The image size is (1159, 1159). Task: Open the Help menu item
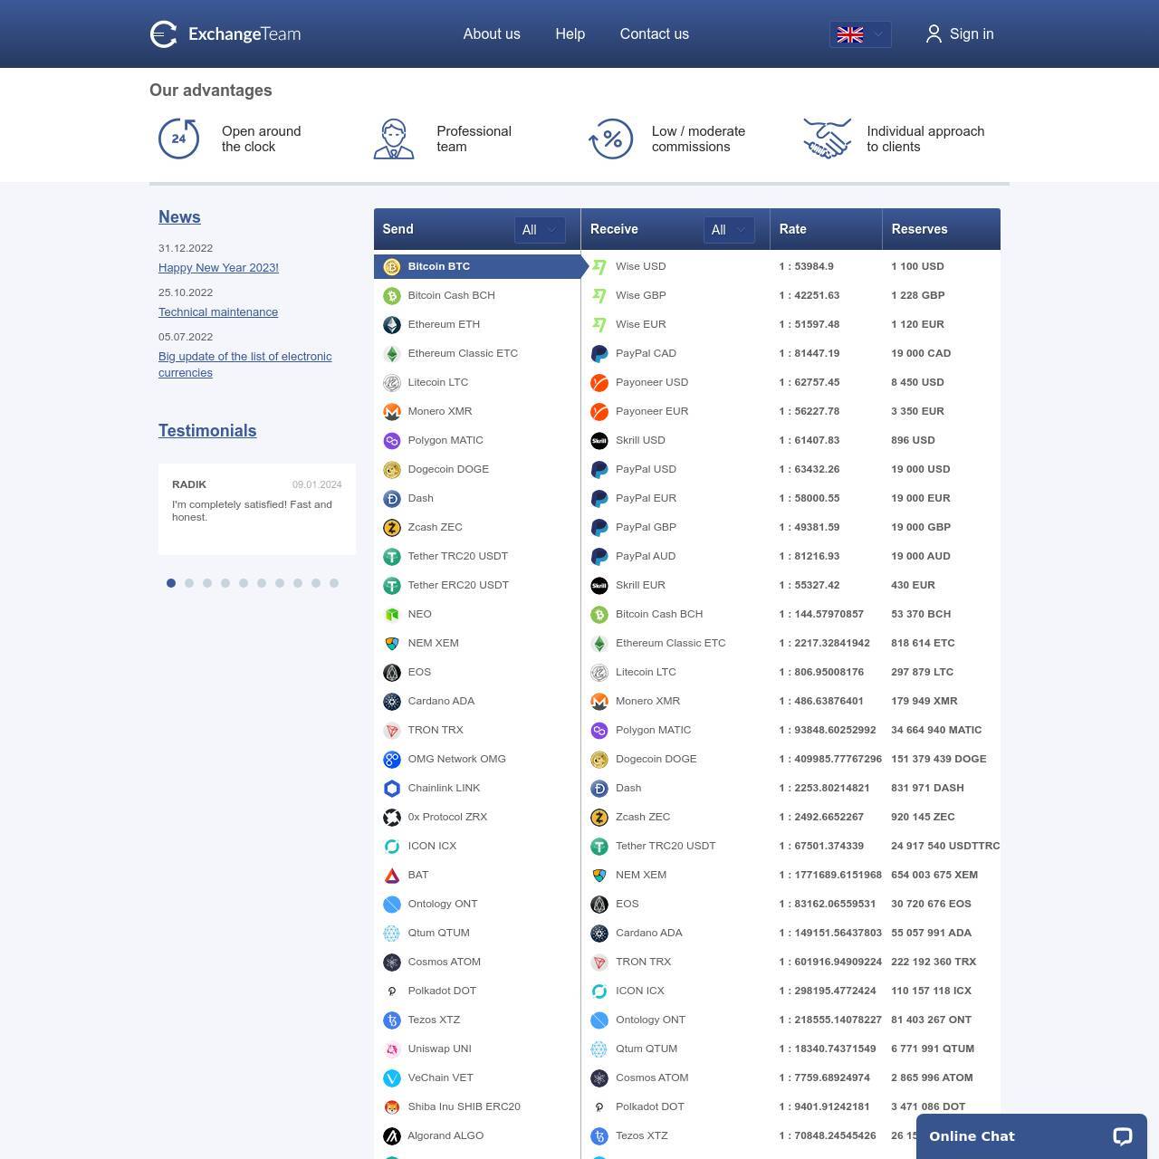[x=570, y=34]
